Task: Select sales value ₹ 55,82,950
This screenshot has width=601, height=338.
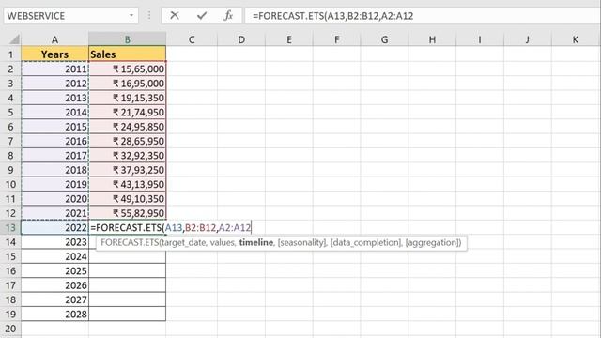Action: (x=128, y=213)
